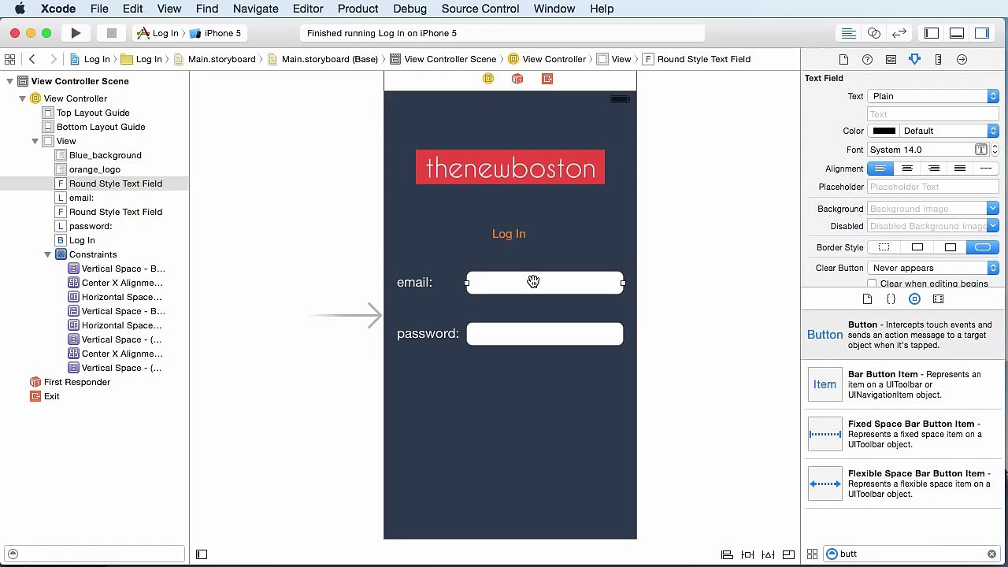Open the Color dropdown showing Default
Screen dimensions: 1008x567
[x=950, y=131]
